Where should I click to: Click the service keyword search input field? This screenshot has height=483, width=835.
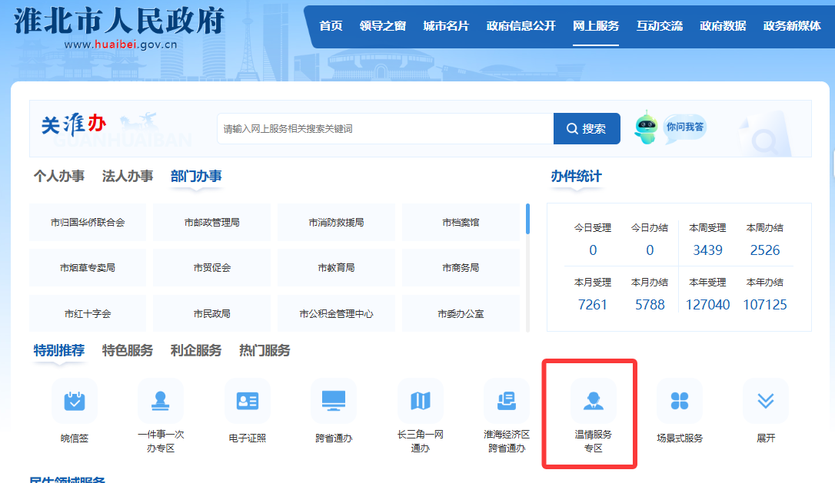coord(384,129)
